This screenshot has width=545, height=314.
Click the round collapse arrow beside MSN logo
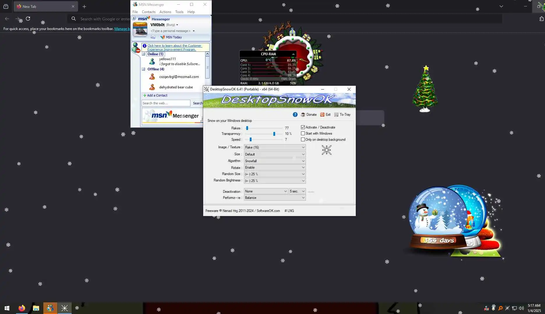pos(134,18)
